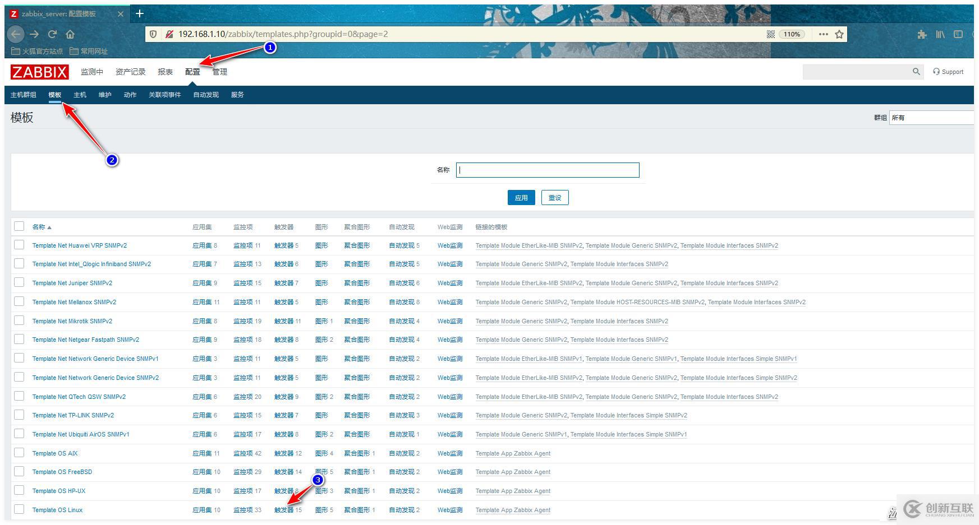979x525 pixels.
Task: Open the browser extensions puzzle icon
Action: tap(922, 34)
